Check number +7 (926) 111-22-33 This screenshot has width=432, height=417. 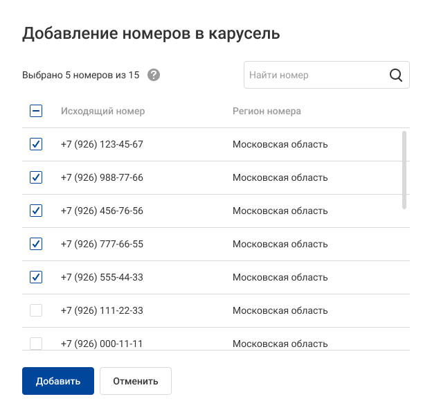pyautogui.click(x=36, y=310)
